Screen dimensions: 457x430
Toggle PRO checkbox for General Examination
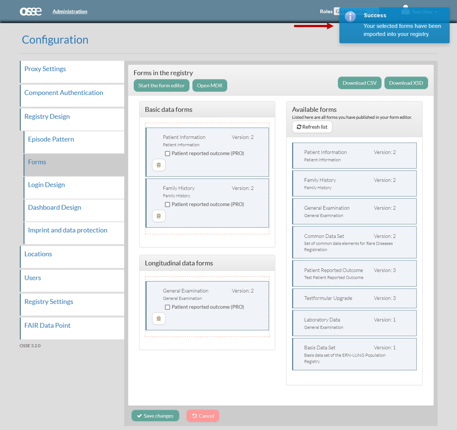pyautogui.click(x=167, y=307)
